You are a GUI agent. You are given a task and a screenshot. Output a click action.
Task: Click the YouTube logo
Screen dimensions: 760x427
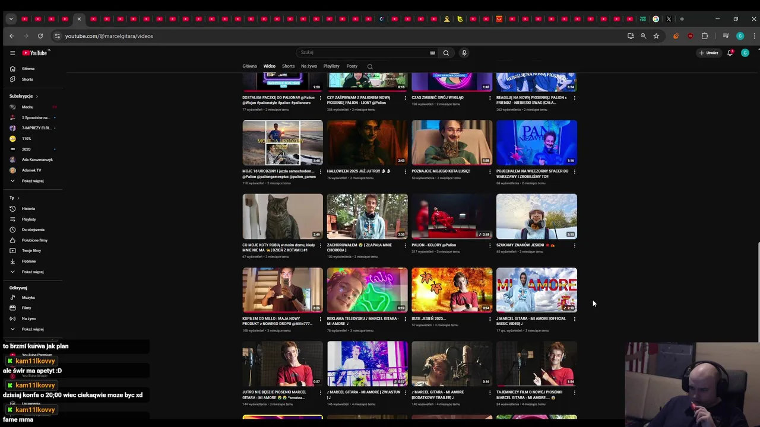coord(34,53)
